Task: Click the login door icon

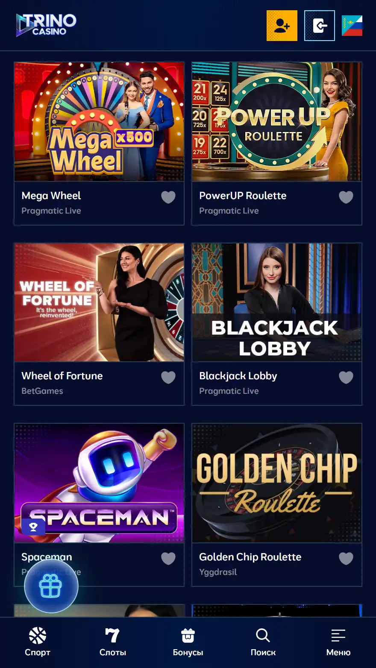Action: point(320,26)
